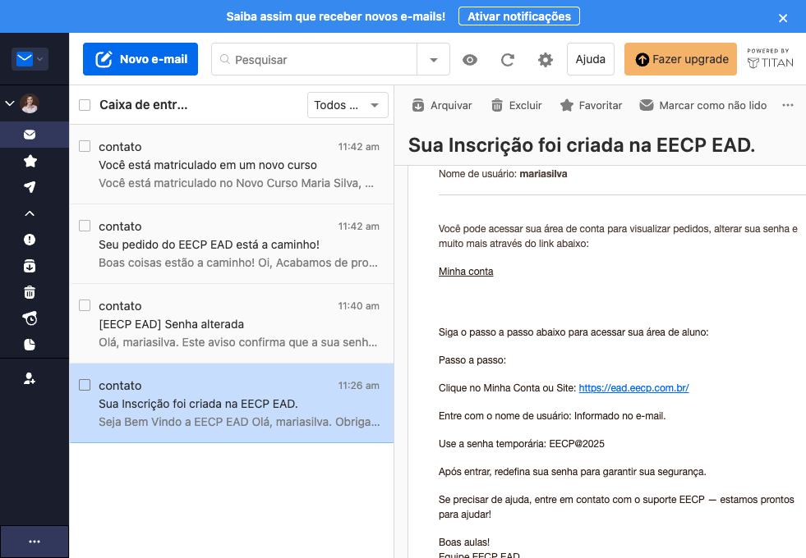Open the Spam folder exclamation icon

30,240
